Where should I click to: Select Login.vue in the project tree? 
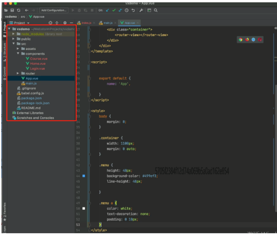point(37,68)
